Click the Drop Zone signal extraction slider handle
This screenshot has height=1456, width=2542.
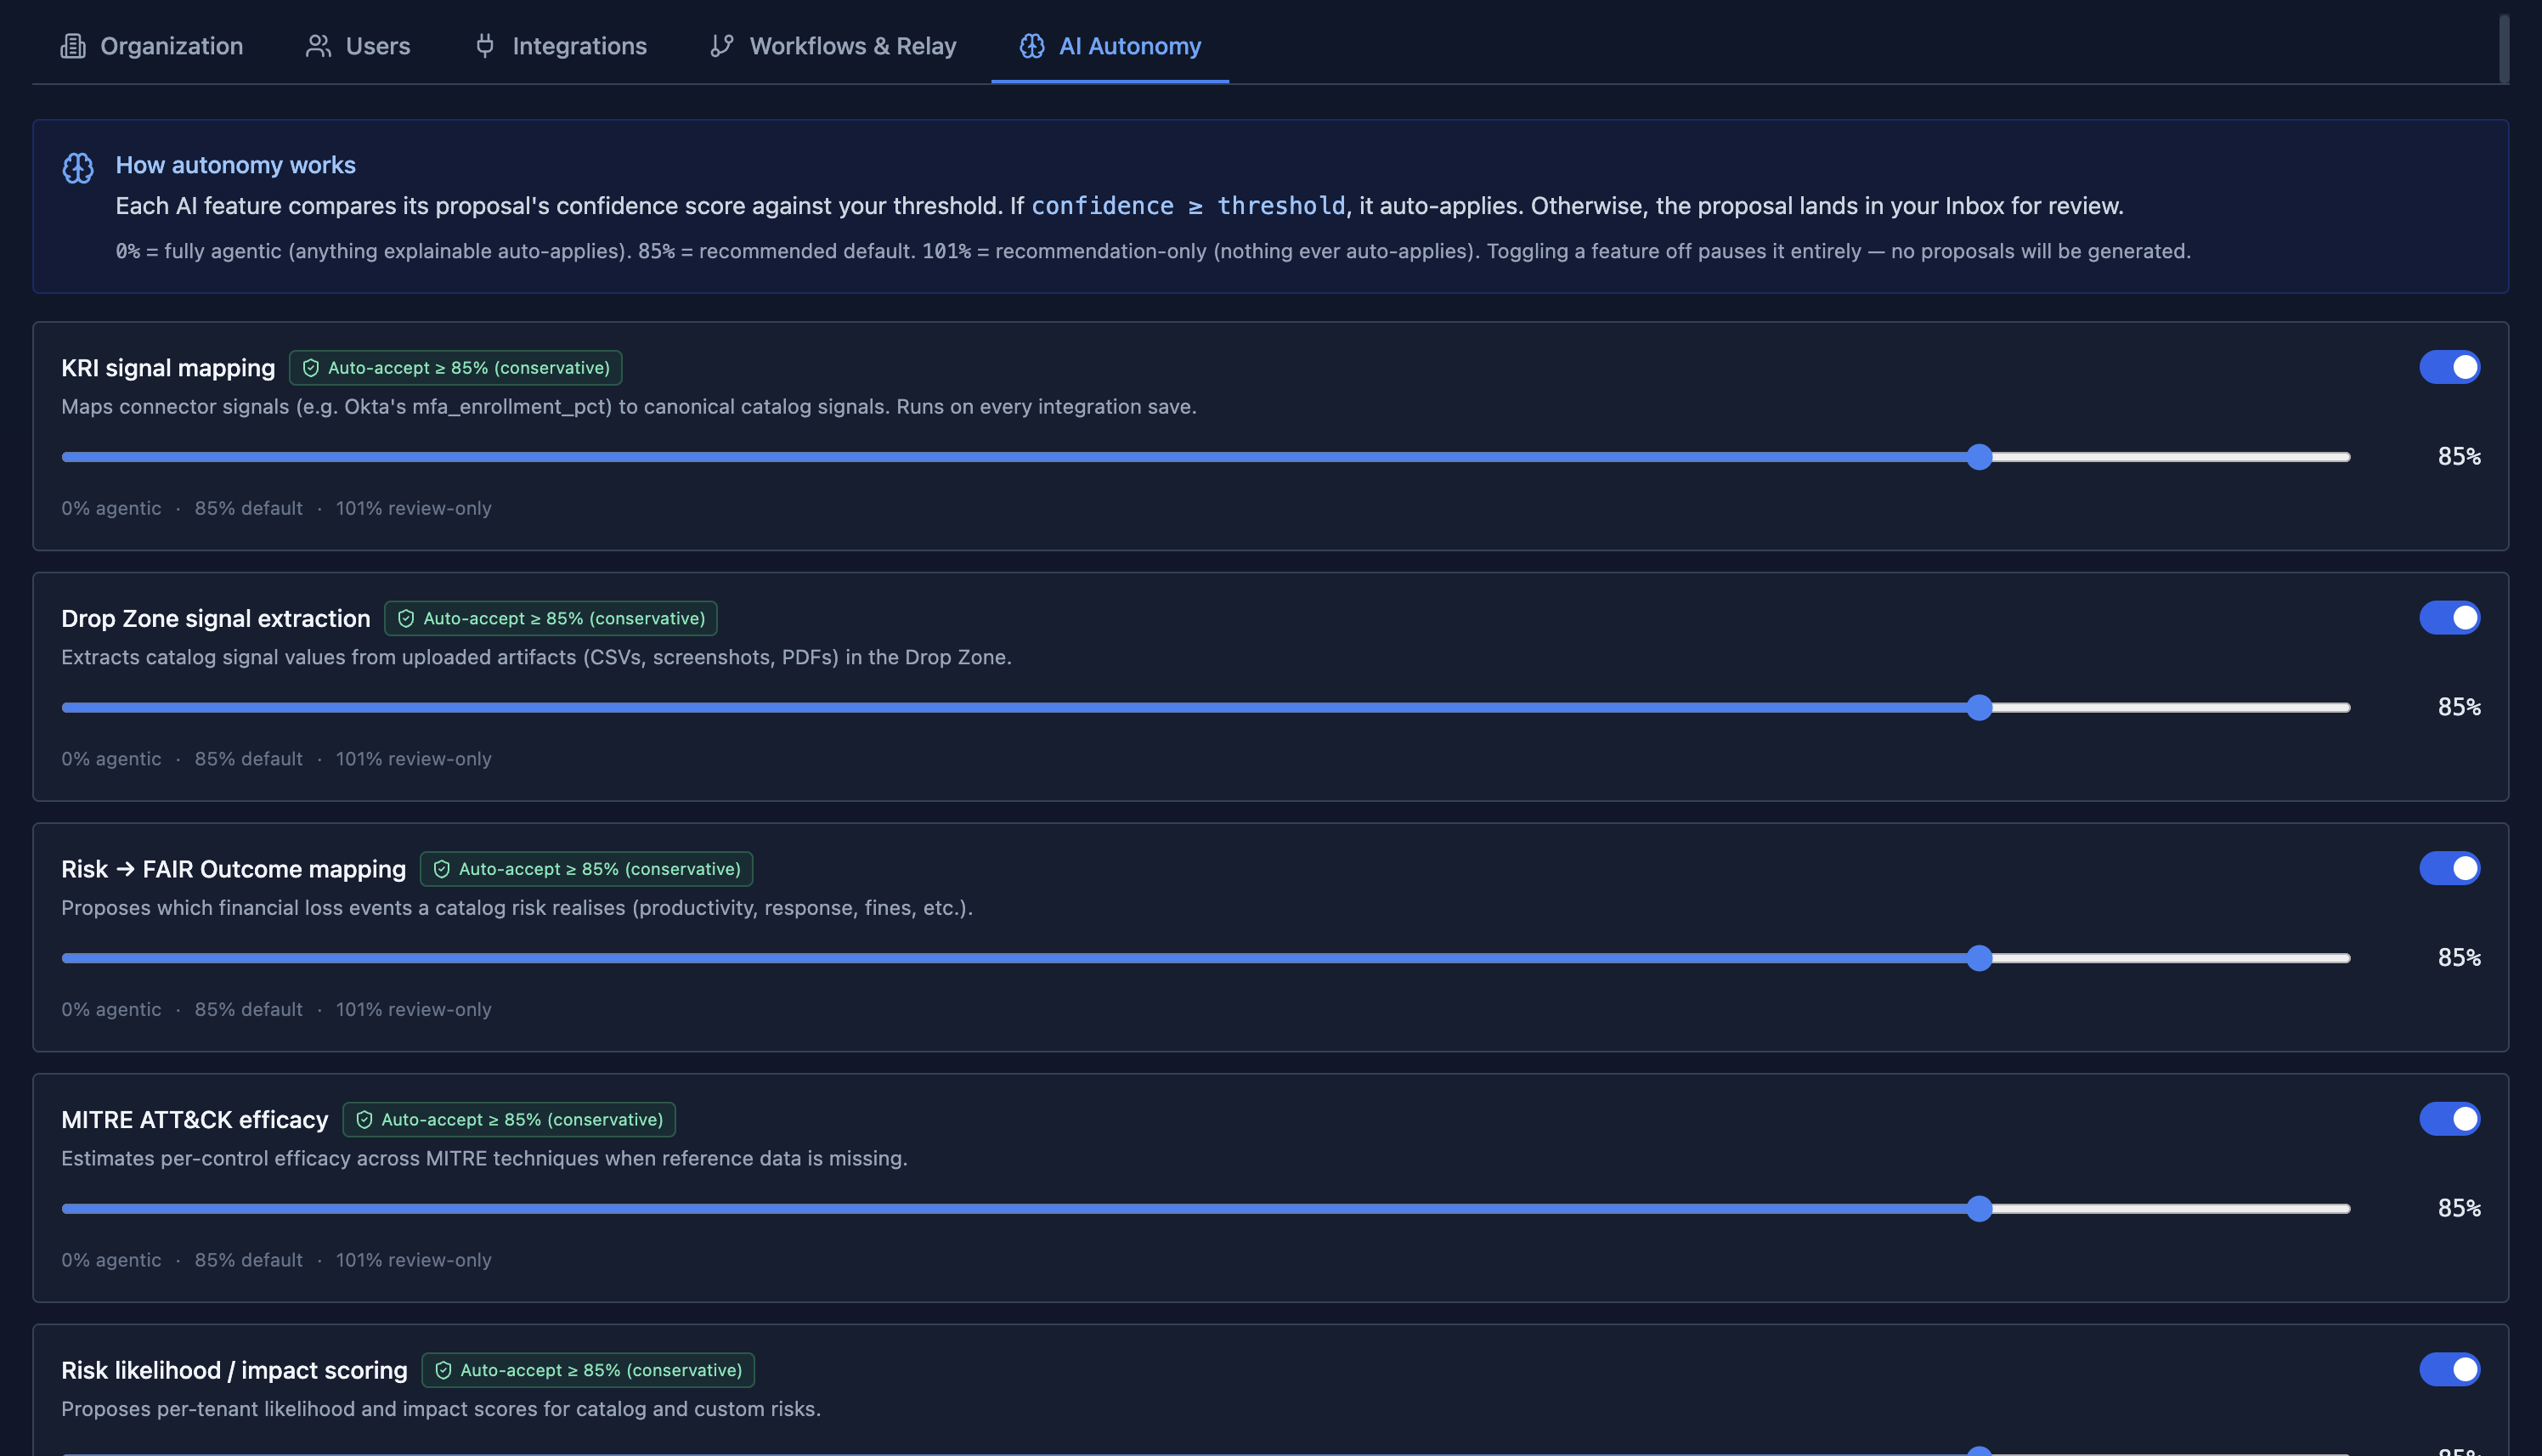point(1980,708)
